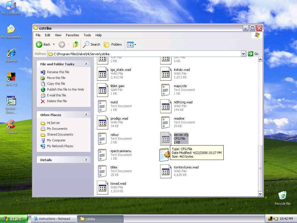The image size is (297, 223).
Task: Click the file list scroll down arrow
Action: tap(260, 194)
